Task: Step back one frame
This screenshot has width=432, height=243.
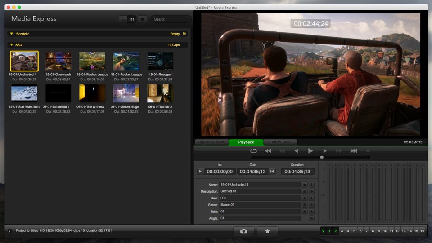Action: pyautogui.click(x=296, y=151)
